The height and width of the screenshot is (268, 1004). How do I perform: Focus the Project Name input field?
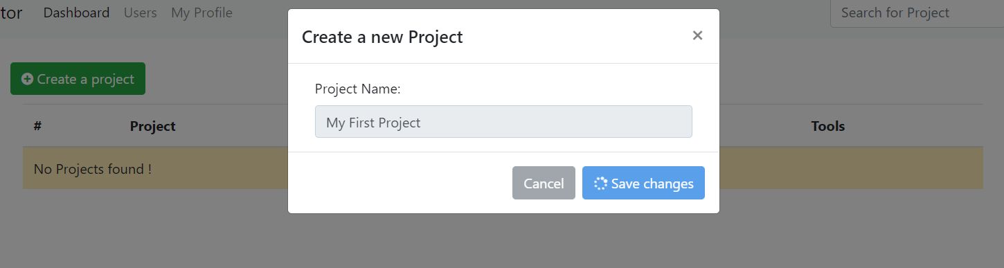click(503, 122)
